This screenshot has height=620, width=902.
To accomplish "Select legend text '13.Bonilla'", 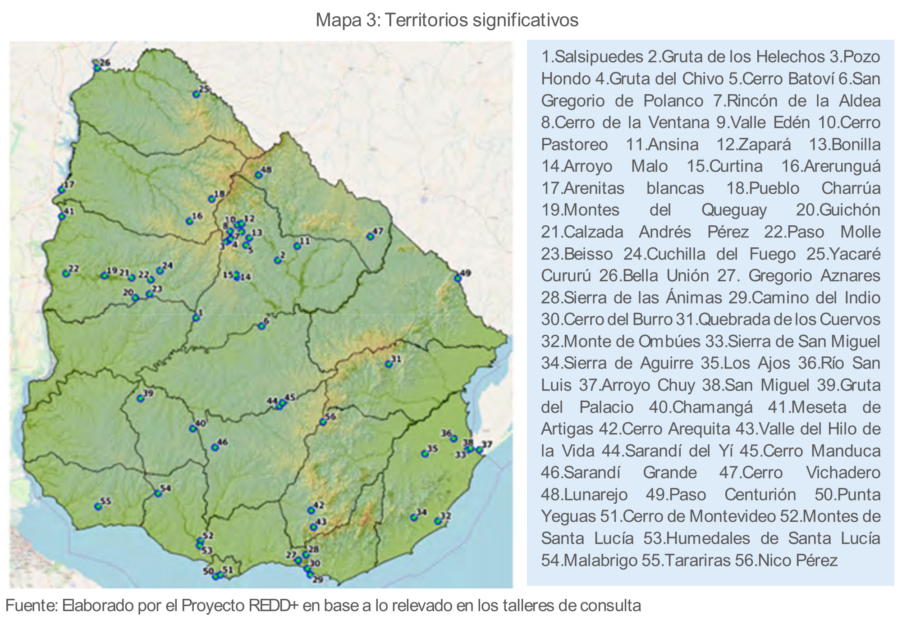I will [845, 144].
